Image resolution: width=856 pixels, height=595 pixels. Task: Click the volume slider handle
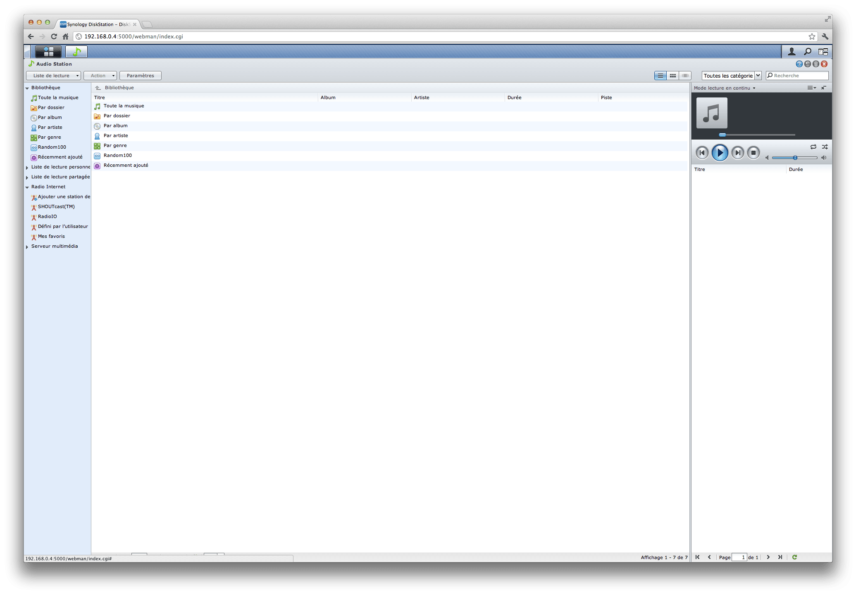[795, 158]
